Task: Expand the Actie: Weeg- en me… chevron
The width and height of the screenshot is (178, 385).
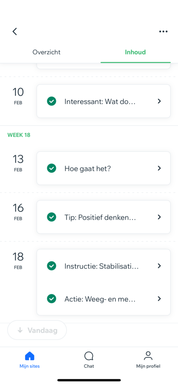Action: pos(159,299)
